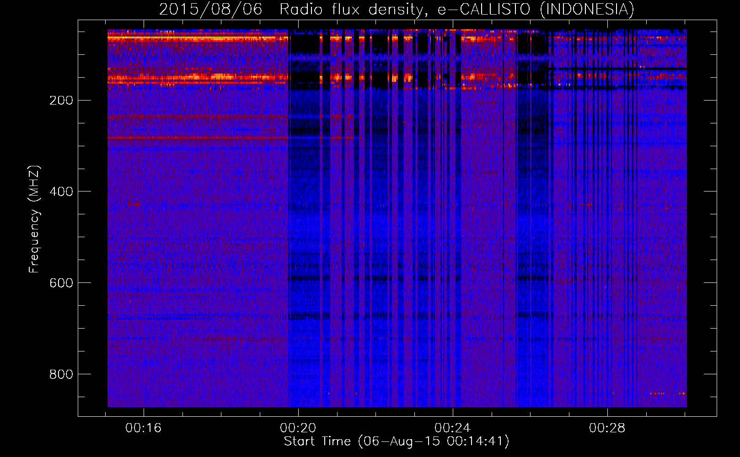This screenshot has width=740, height=457.
Task: Click the 200 frequency tick label
Action: coord(61,100)
